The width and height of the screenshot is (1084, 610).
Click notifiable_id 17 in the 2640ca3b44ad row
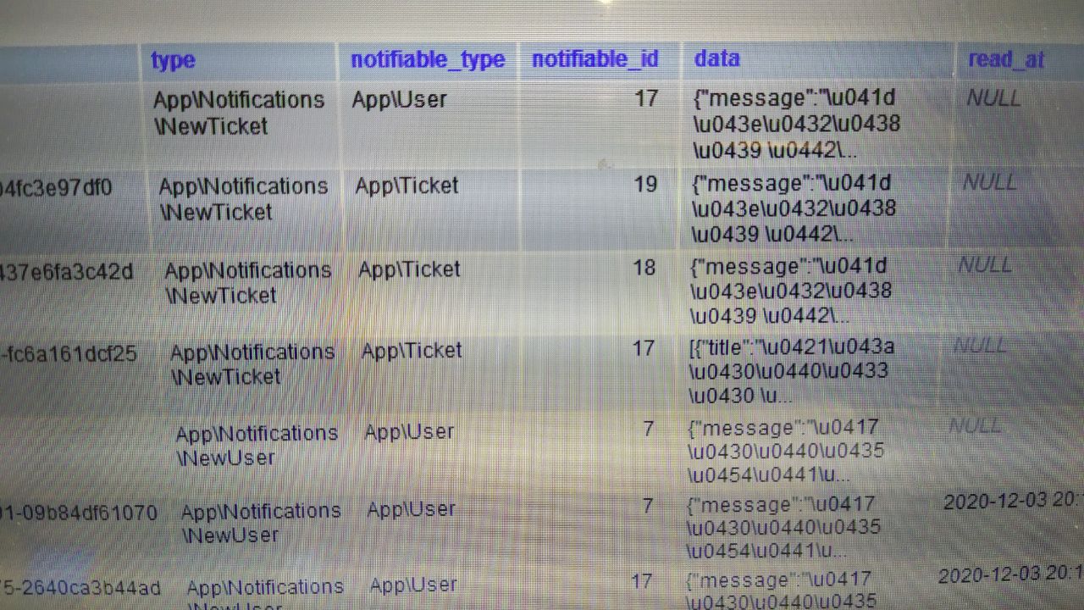(641, 581)
